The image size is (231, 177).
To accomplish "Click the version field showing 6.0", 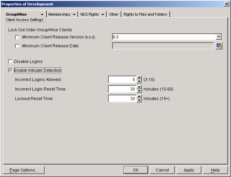I will click(x=164, y=37).
